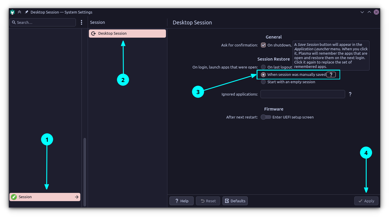Click the Search settings field
The width and height of the screenshot is (389, 217).
[x=43, y=22]
